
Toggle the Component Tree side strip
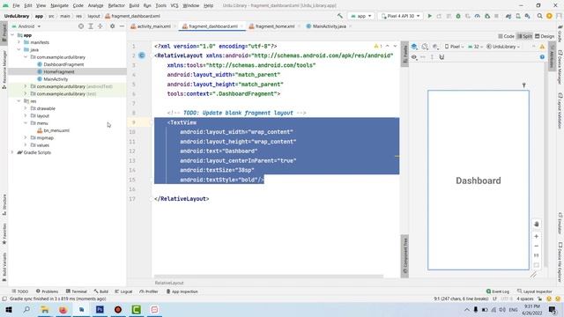pyautogui.click(x=404, y=256)
